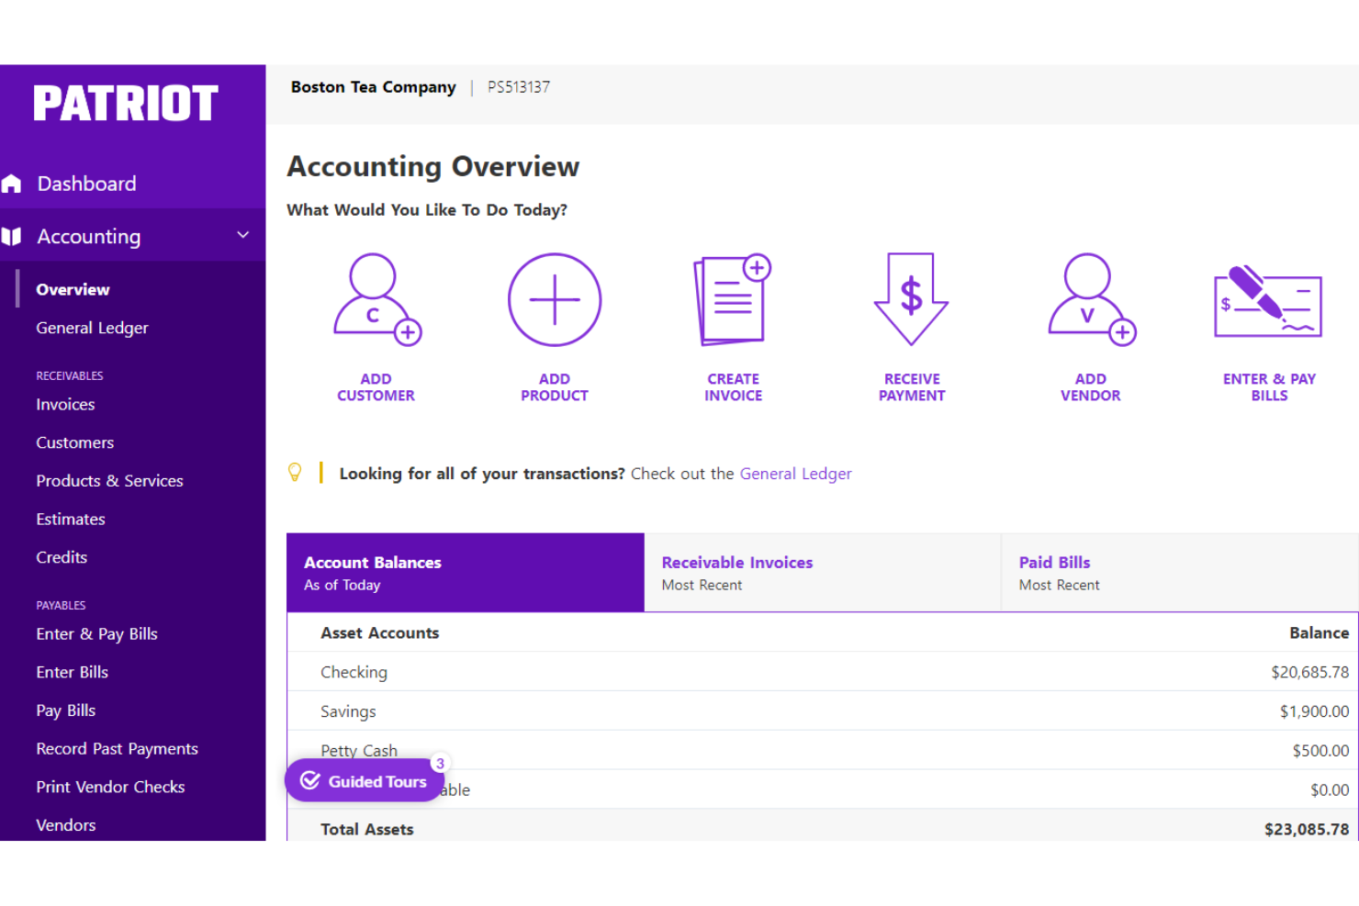The height and width of the screenshot is (906, 1359).
Task: Click the Petty Cash balance $500.00
Action: tap(1320, 751)
